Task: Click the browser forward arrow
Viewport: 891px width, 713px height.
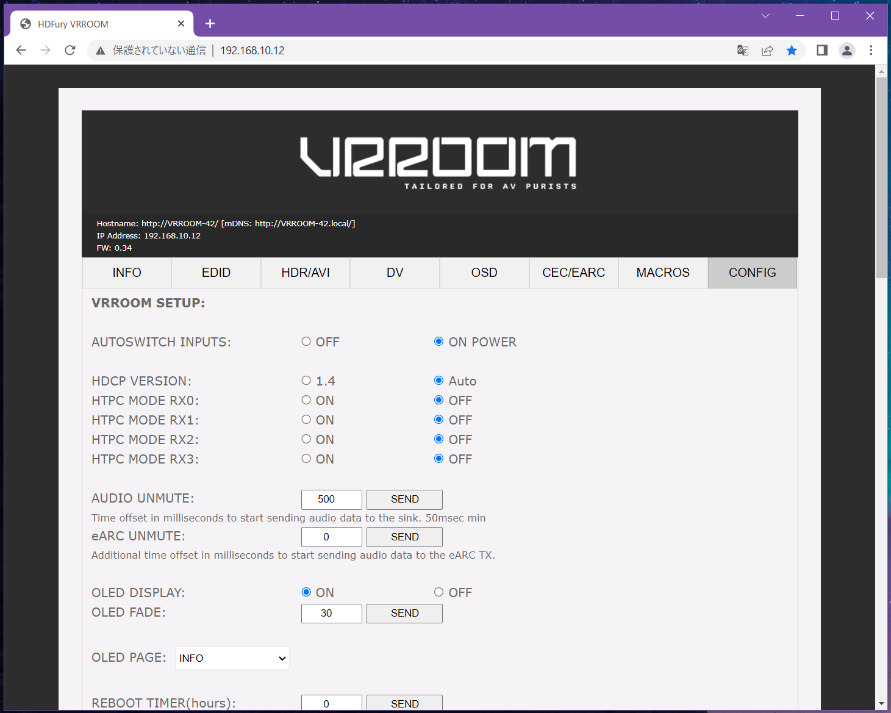Action: [46, 50]
